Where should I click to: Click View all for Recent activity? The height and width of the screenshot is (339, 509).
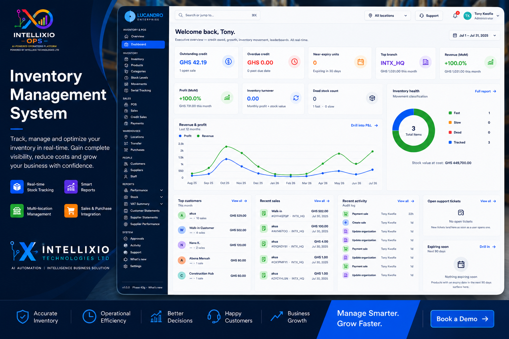click(x=406, y=201)
